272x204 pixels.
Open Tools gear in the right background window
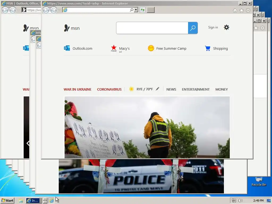click(262, 28)
